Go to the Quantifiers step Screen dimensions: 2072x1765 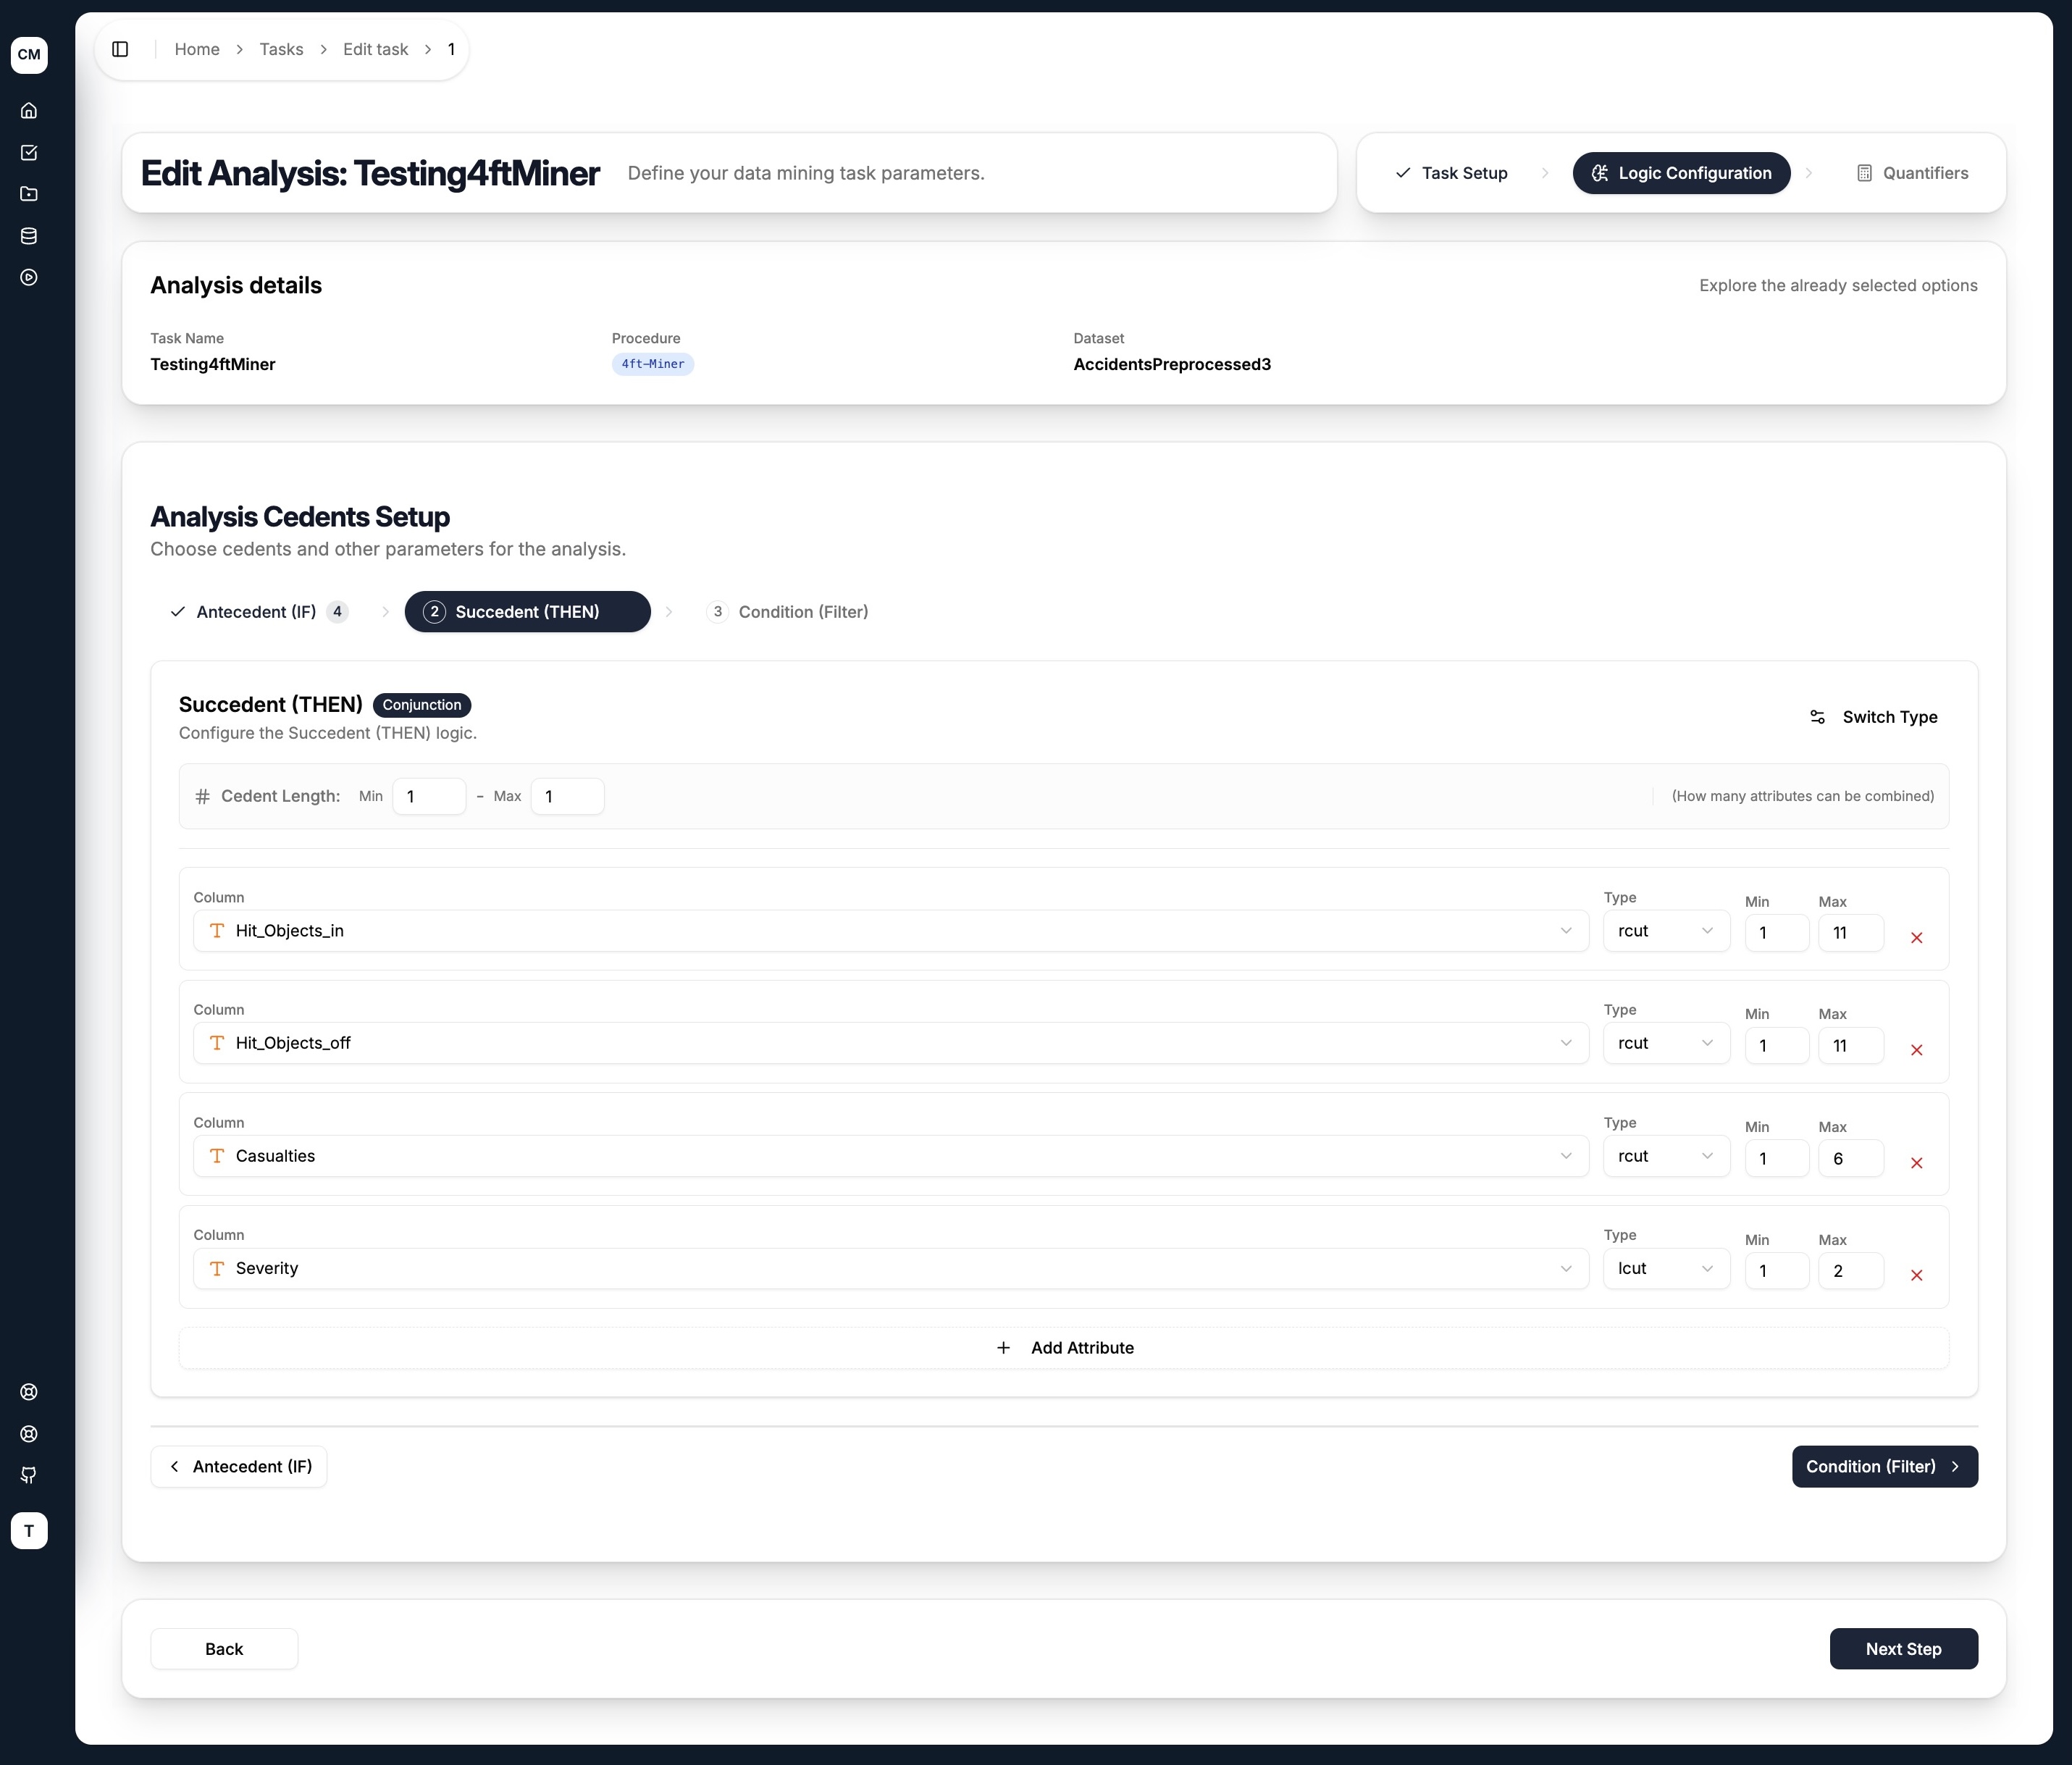[1912, 173]
